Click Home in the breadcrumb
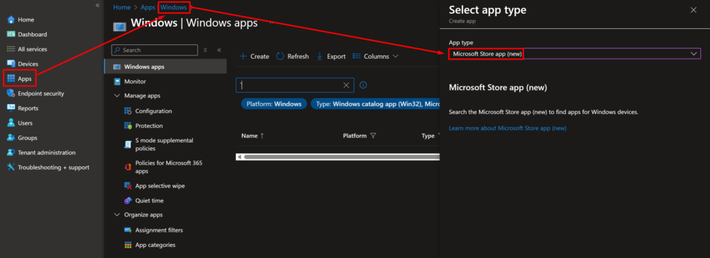The height and width of the screenshot is (258, 710). (x=122, y=7)
